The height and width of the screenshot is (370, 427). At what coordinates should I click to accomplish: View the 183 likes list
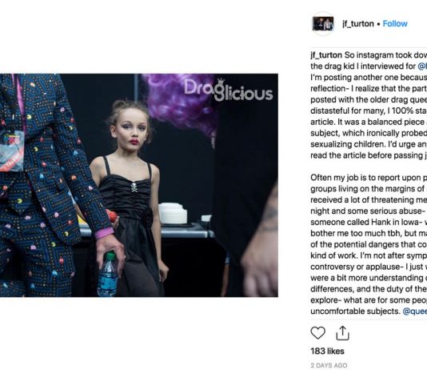coord(327,352)
